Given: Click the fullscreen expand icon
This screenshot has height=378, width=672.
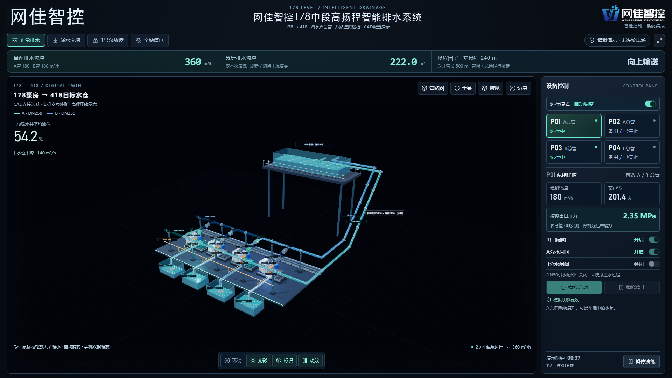Looking at the screenshot, I should click(x=659, y=40).
